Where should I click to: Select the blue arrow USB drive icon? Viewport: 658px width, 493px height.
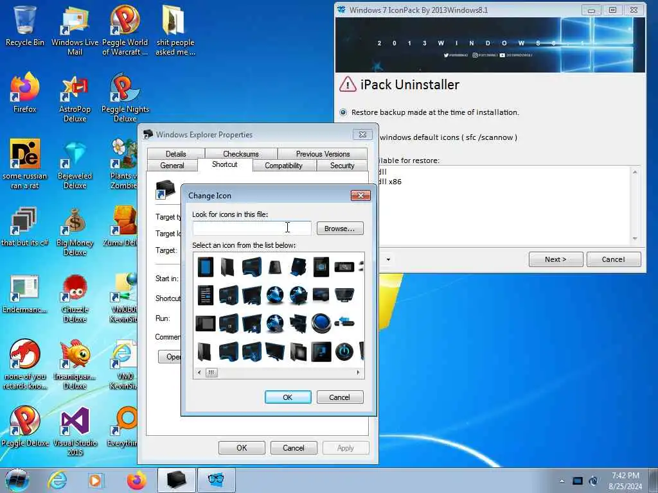click(344, 322)
